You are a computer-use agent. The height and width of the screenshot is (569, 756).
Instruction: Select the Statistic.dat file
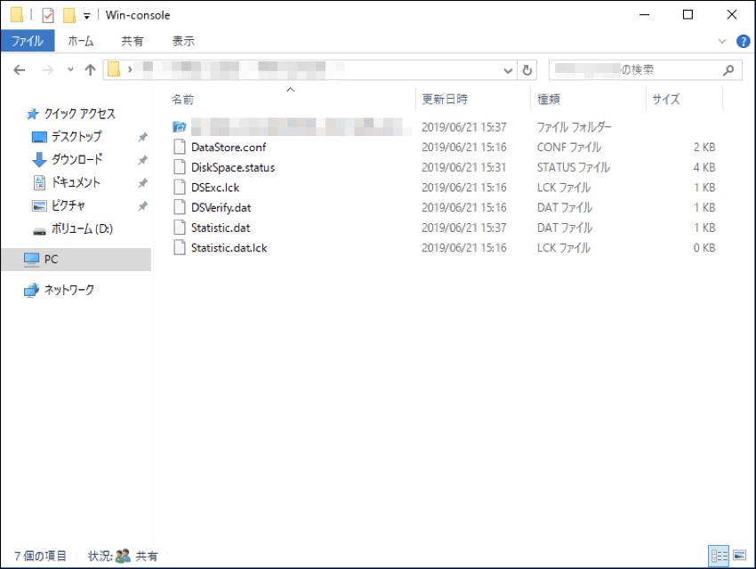point(221,228)
